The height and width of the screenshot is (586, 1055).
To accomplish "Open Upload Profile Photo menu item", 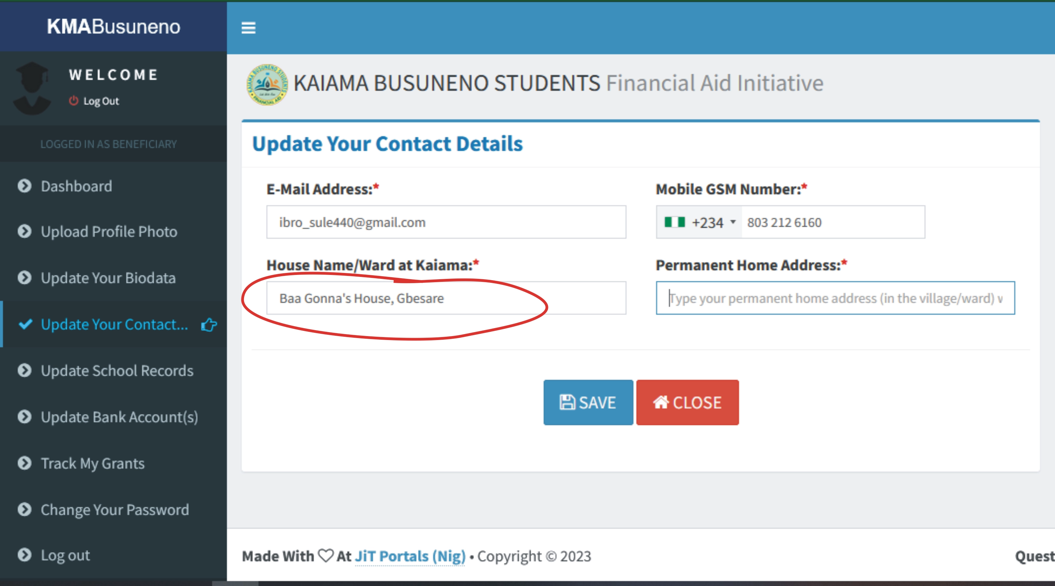I will [109, 232].
